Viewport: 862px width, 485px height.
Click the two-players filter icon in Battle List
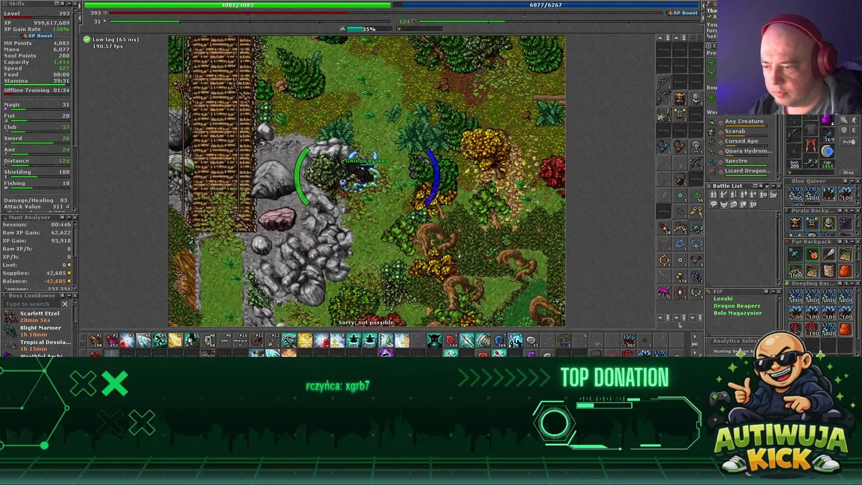(x=714, y=195)
